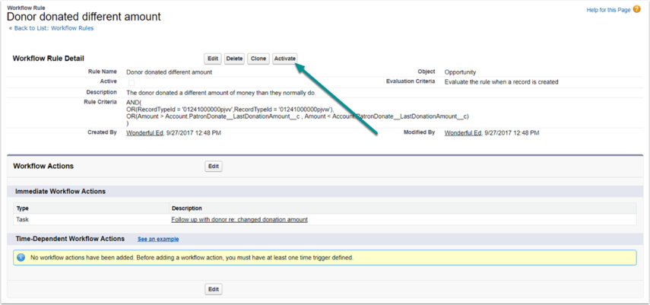Go back to the Workflow Rules list
Screen dimensions: 650x305
point(54,28)
